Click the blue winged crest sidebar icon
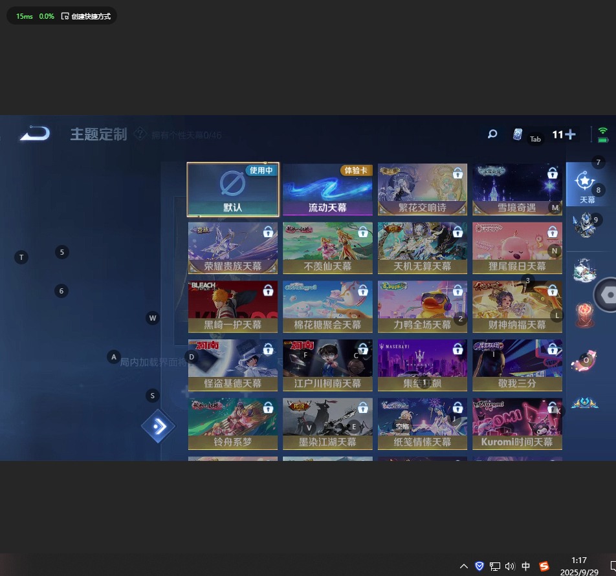 (584, 403)
